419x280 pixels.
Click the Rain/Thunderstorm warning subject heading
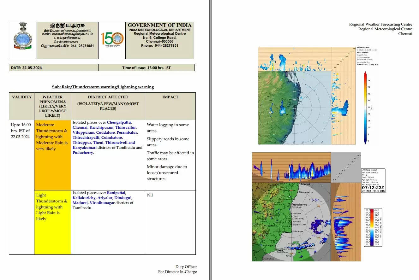pyautogui.click(x=103, y=87)
